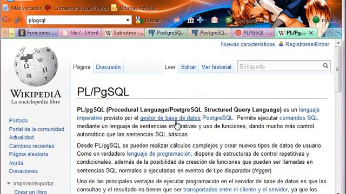
Task: Open Actualidad sidebar link
Action: pyautogui.click(x=22, y=137)
